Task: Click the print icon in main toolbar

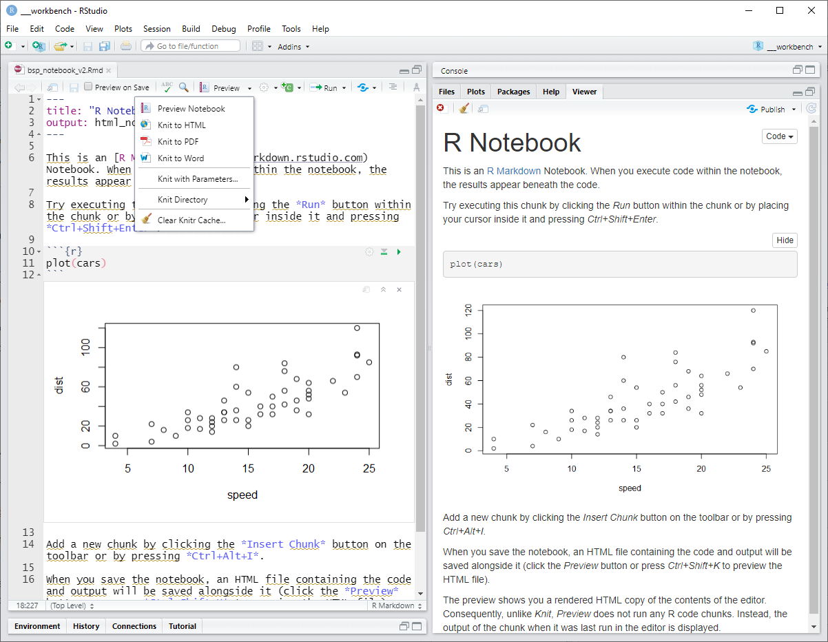Action: pyautogui.click(x=125, y=46)
